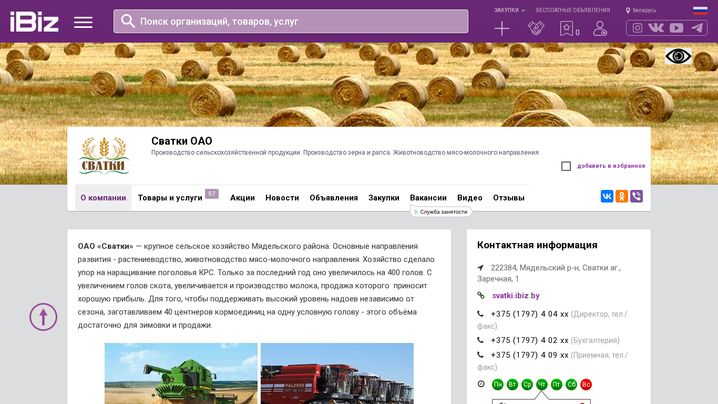Open the О компании tab
Screen dimensions: 718x404
(x=103, y=198)
